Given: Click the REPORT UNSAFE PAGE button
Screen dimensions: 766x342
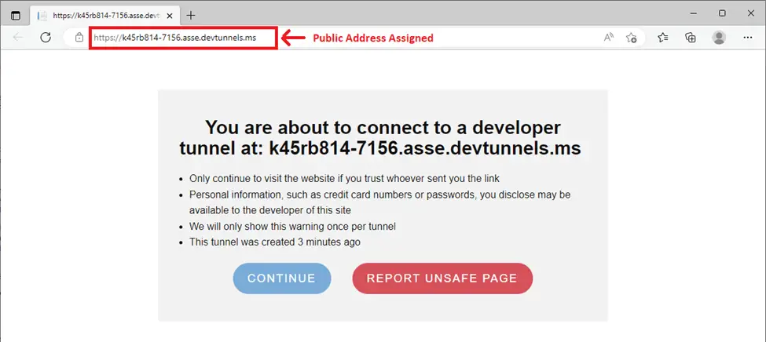Looking at the screenshot, I should click(x=442, y=278).
